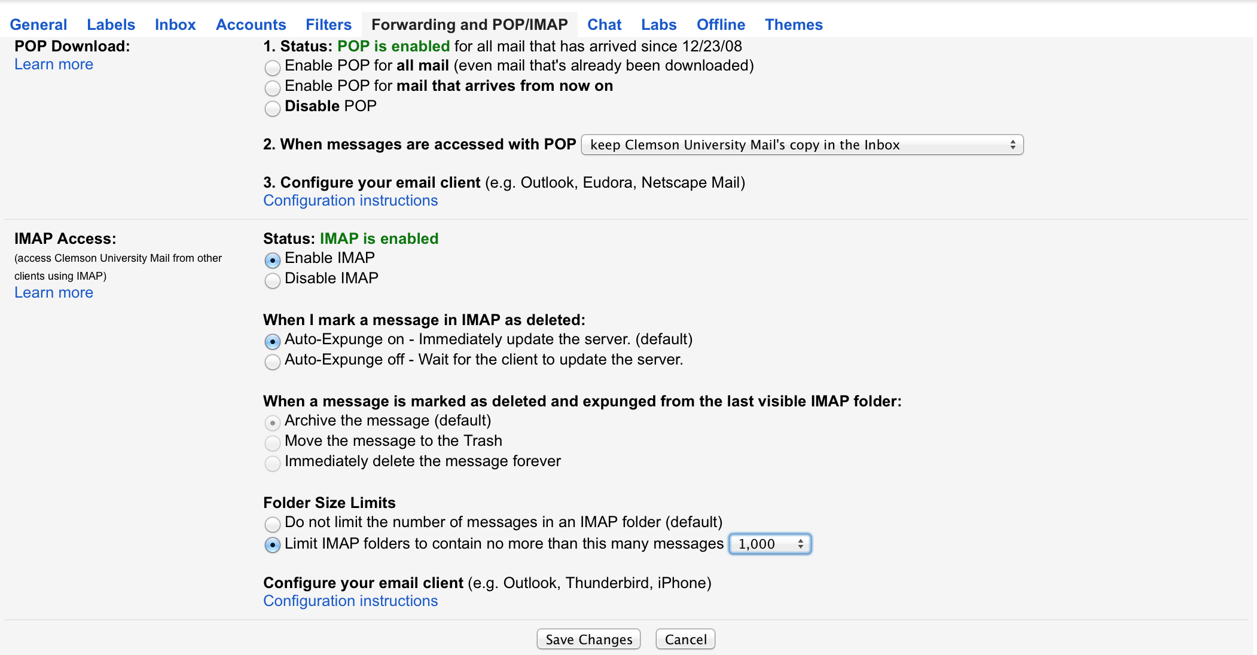Select Limit IMAP folders message count option

(272, 544)
